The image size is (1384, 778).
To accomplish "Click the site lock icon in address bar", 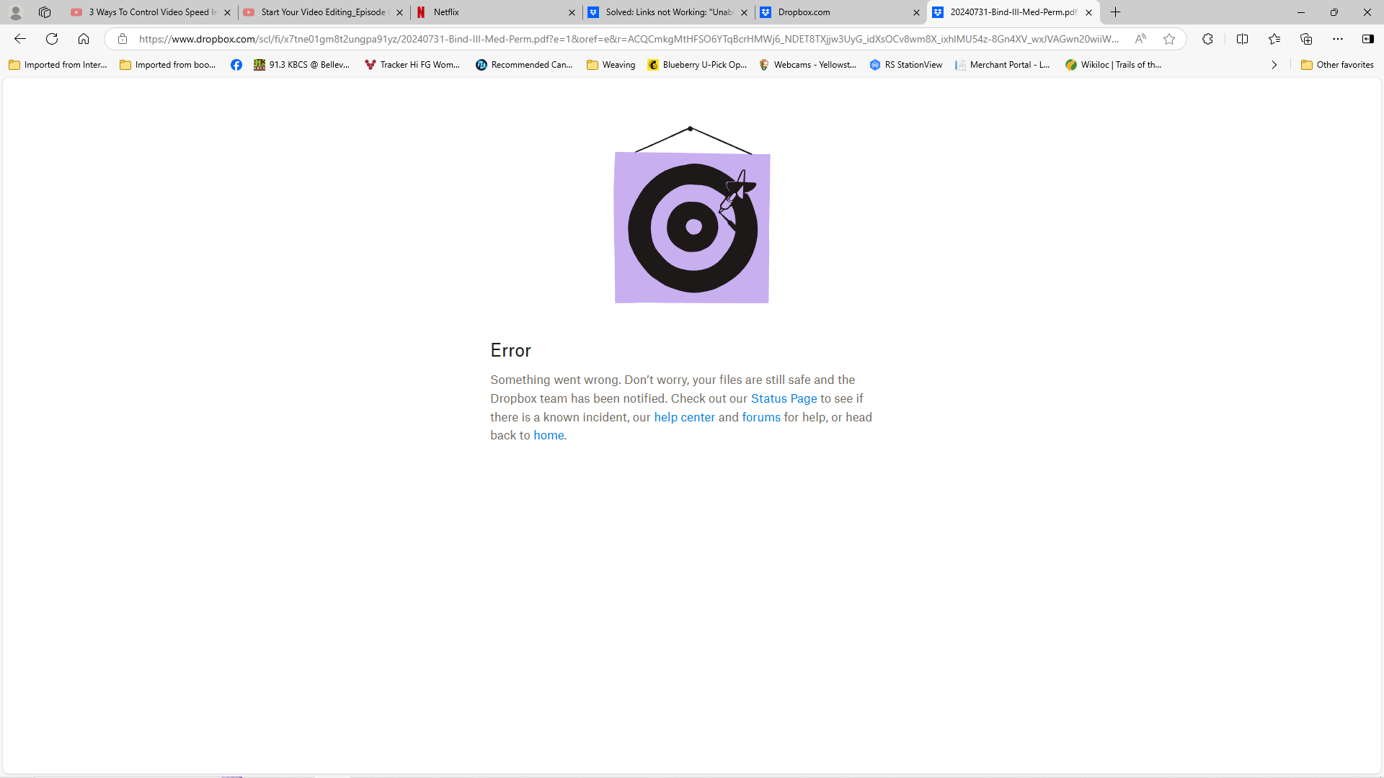I will coord(123,39).
